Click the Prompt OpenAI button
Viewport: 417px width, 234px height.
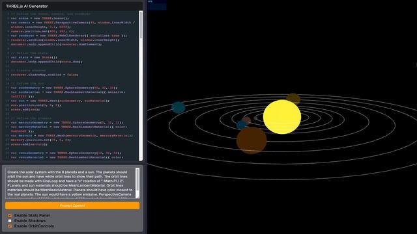click(72, 205)
